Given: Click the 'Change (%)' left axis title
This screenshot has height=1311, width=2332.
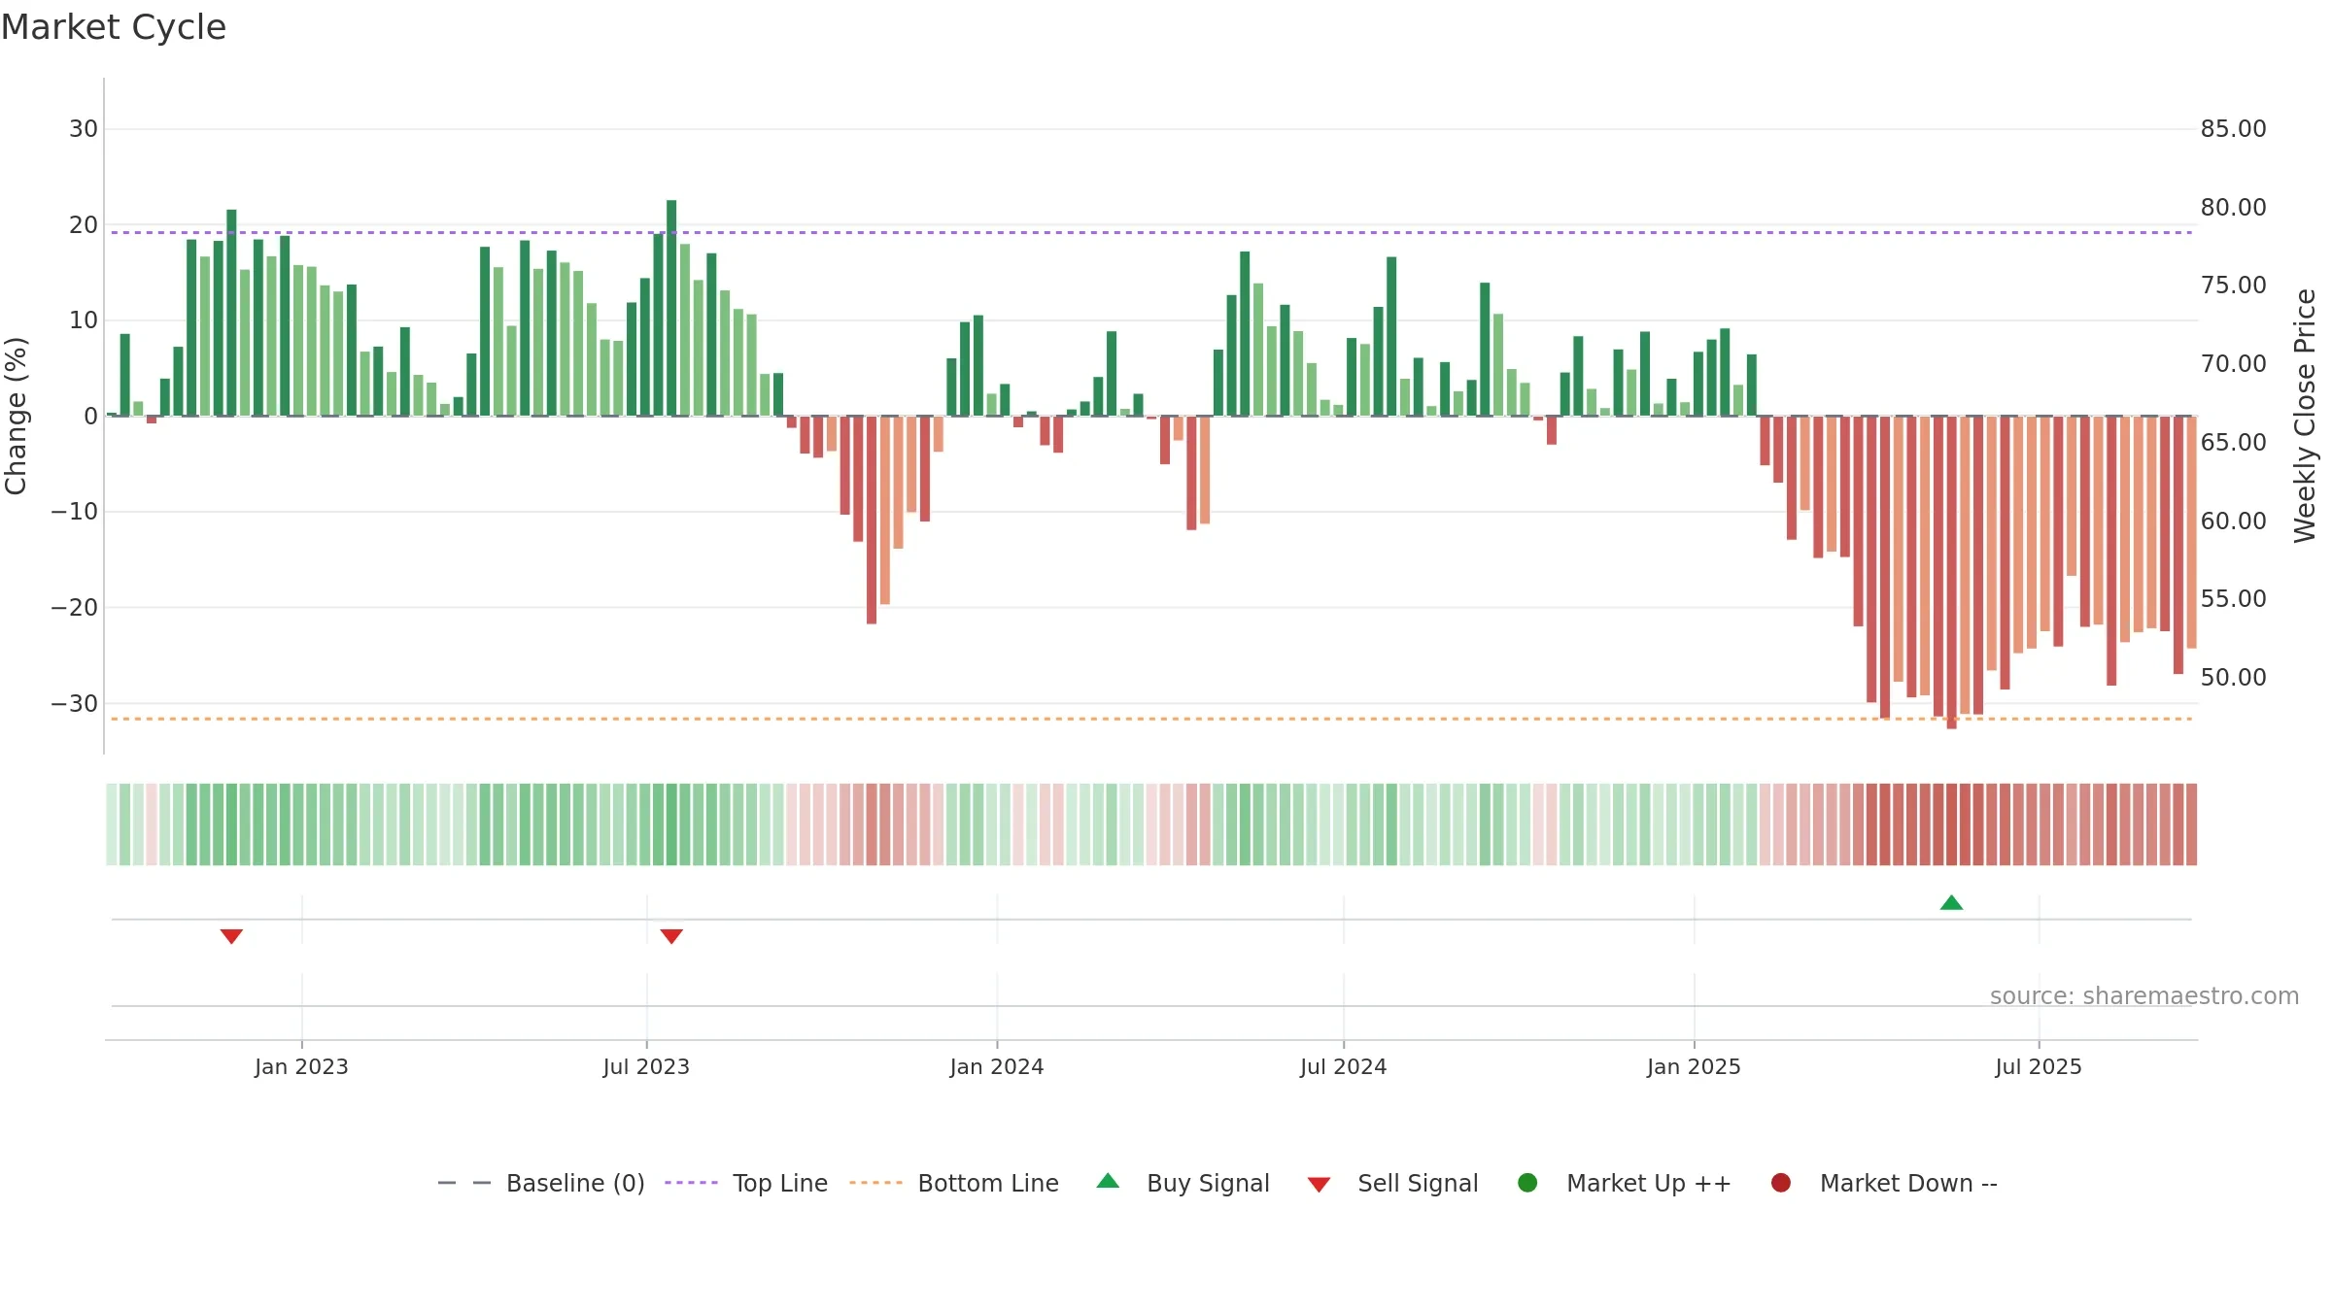Looking at the screenshot, I should pos(16,416).
